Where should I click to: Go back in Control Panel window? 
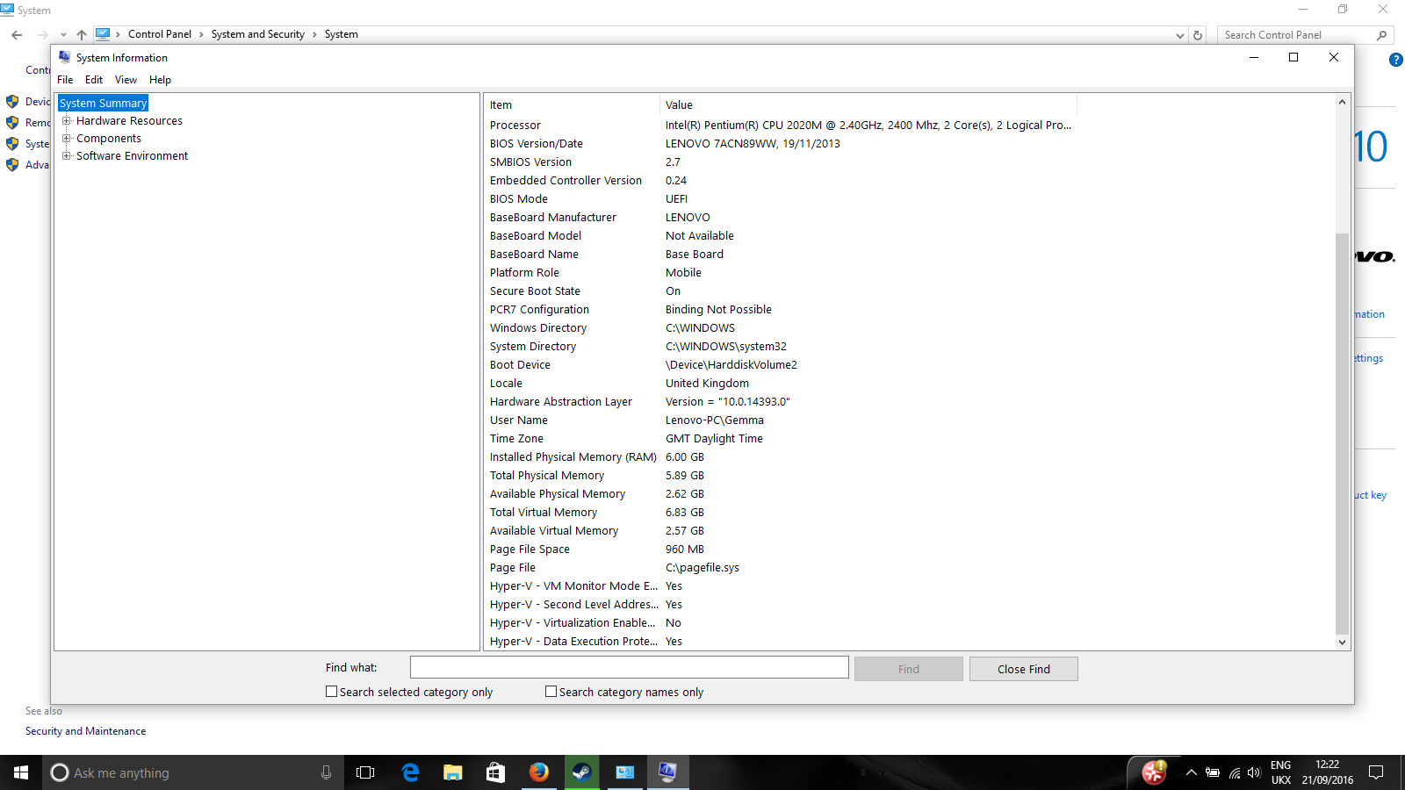pos(17,35)
